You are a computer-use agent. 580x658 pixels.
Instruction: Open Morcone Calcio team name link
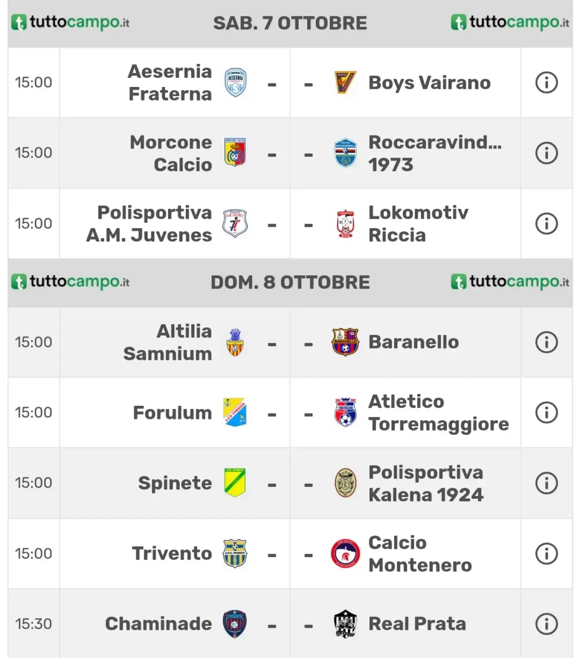click(171, 153)
